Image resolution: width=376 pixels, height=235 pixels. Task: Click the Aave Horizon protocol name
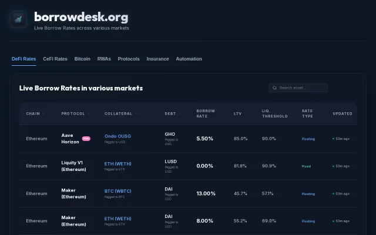(70, 139)
